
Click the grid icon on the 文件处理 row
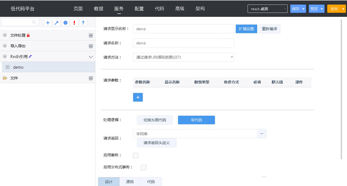91,36
